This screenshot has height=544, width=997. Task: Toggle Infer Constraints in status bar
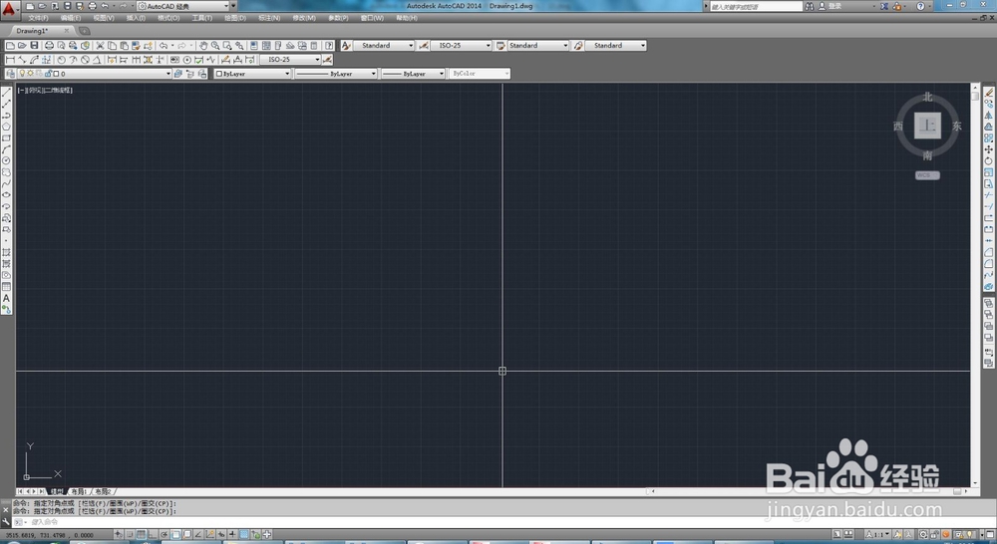(x=119, y=534)
